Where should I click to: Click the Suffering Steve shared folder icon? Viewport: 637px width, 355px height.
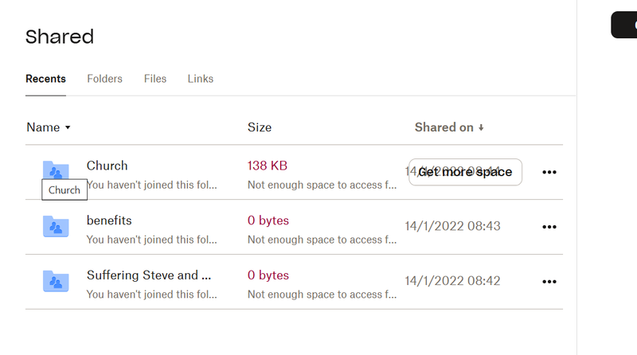coord(56,281)
